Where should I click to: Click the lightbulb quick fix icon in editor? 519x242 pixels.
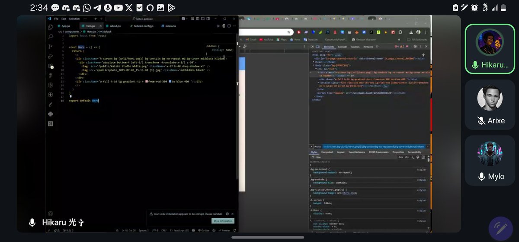coord(70,96)
